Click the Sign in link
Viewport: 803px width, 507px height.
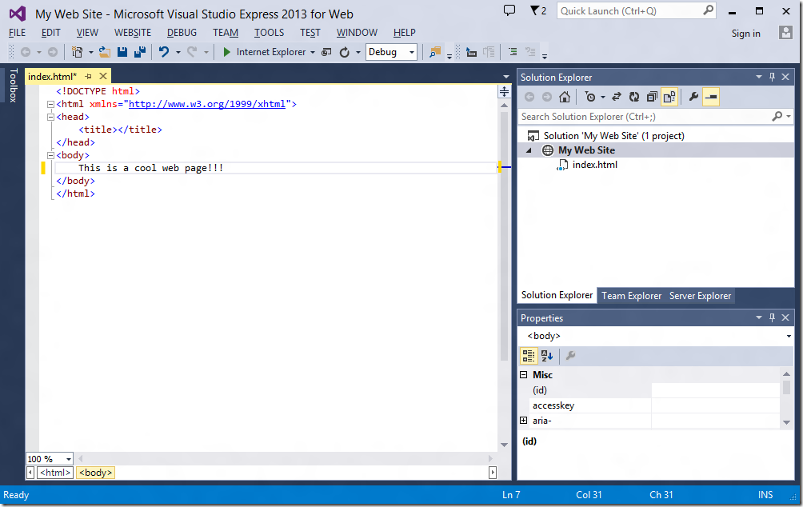pos(745,34)
